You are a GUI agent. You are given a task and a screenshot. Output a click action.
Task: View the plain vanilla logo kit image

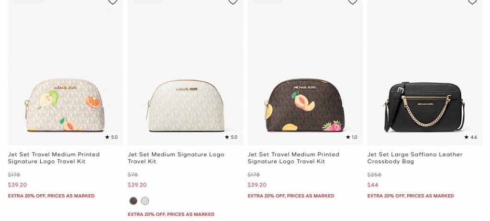coord(185,106)
